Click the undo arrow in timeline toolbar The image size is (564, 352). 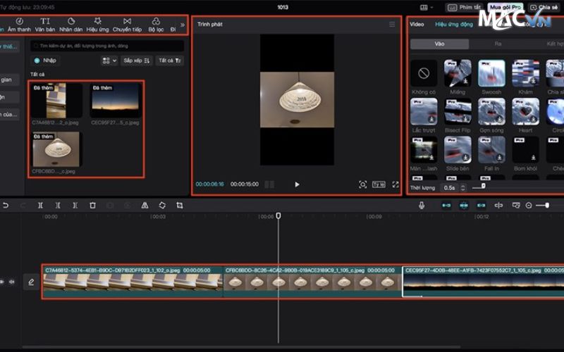coord(6,206)
